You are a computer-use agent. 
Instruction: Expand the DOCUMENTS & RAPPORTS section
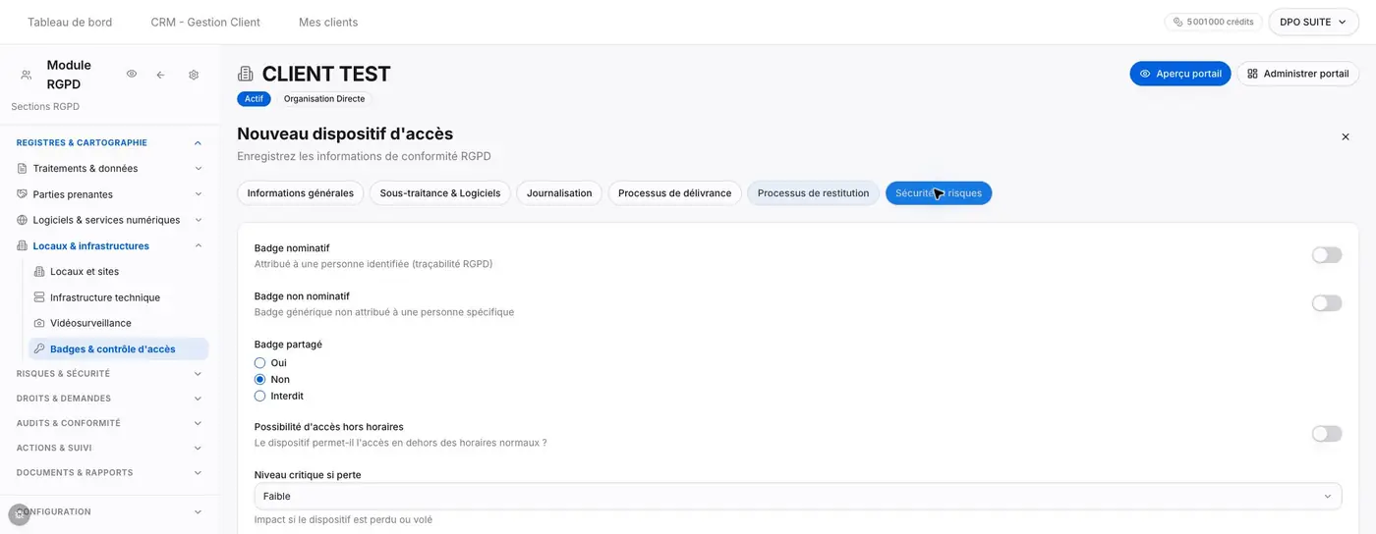coord(109,473)
